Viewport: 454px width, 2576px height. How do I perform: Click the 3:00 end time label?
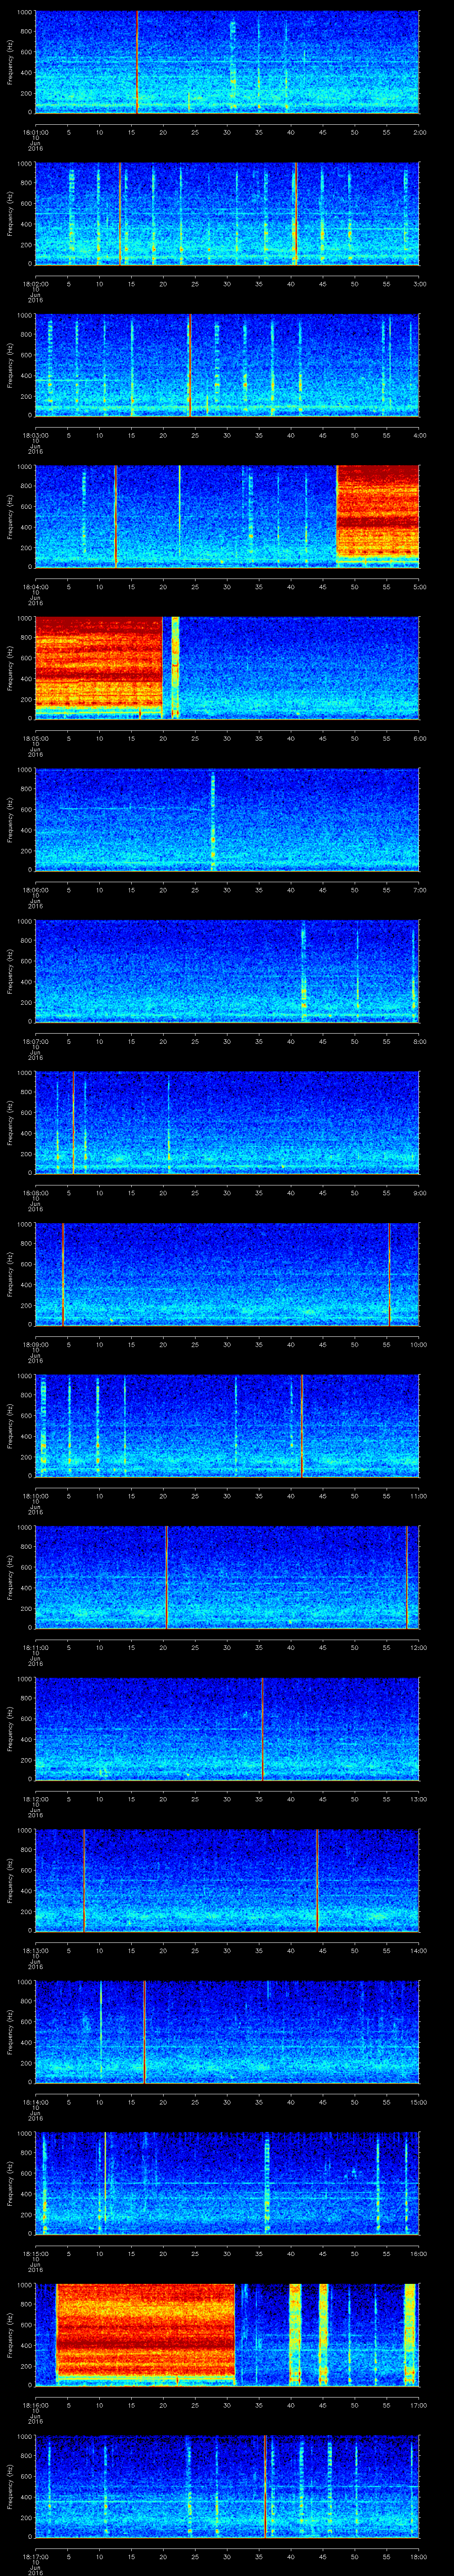pos(419,284)
